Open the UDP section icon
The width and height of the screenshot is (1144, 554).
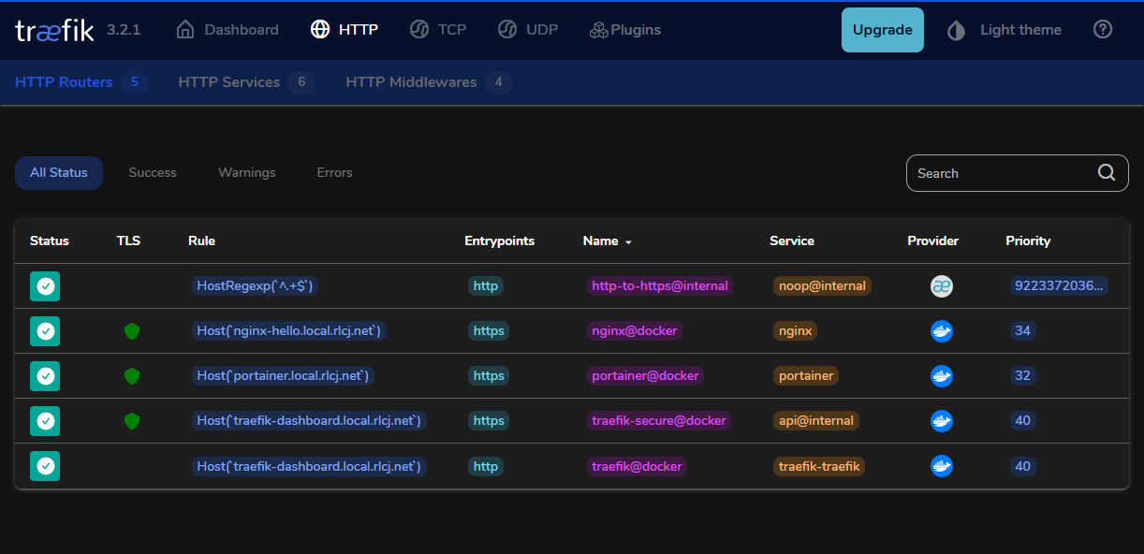point(506,29)
